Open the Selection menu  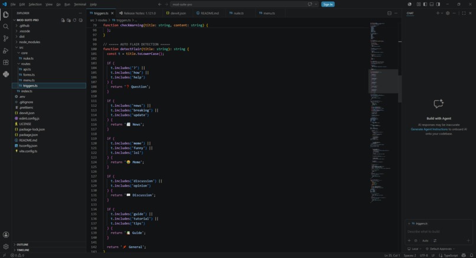(35, 4)
